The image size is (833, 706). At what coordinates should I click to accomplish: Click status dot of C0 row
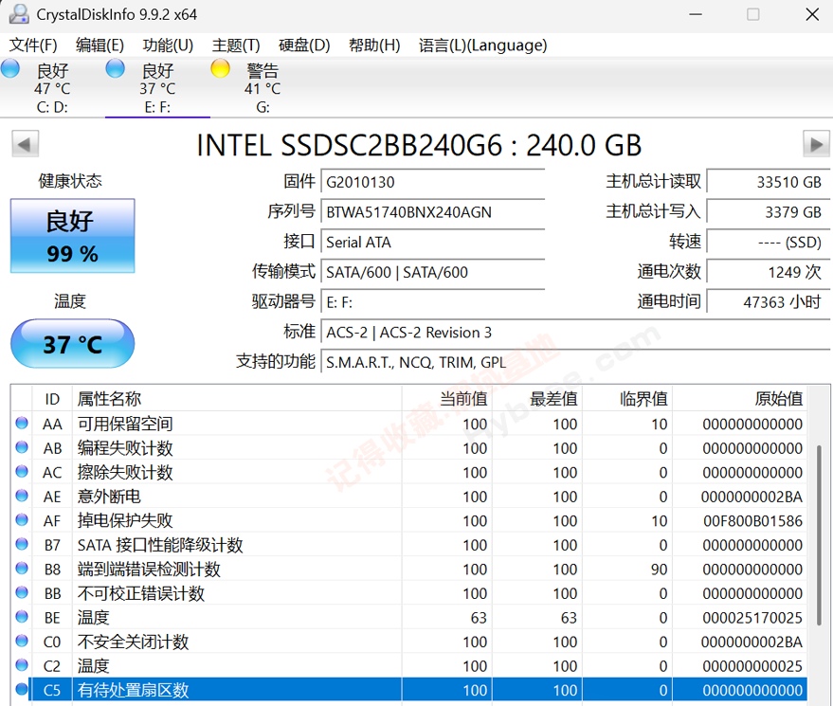click(x=22, y=641)
